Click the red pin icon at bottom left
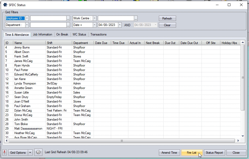The height and width of the screenshot is (159, 249). [5, 152]
